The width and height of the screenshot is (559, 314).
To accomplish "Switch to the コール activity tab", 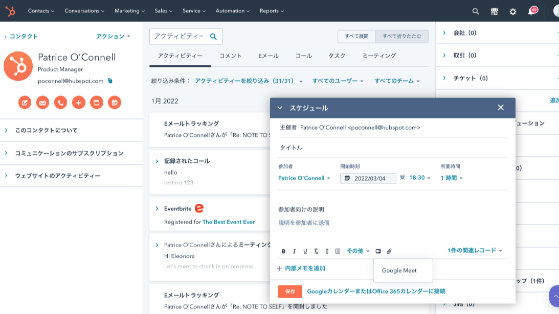I will coord(303,56).
